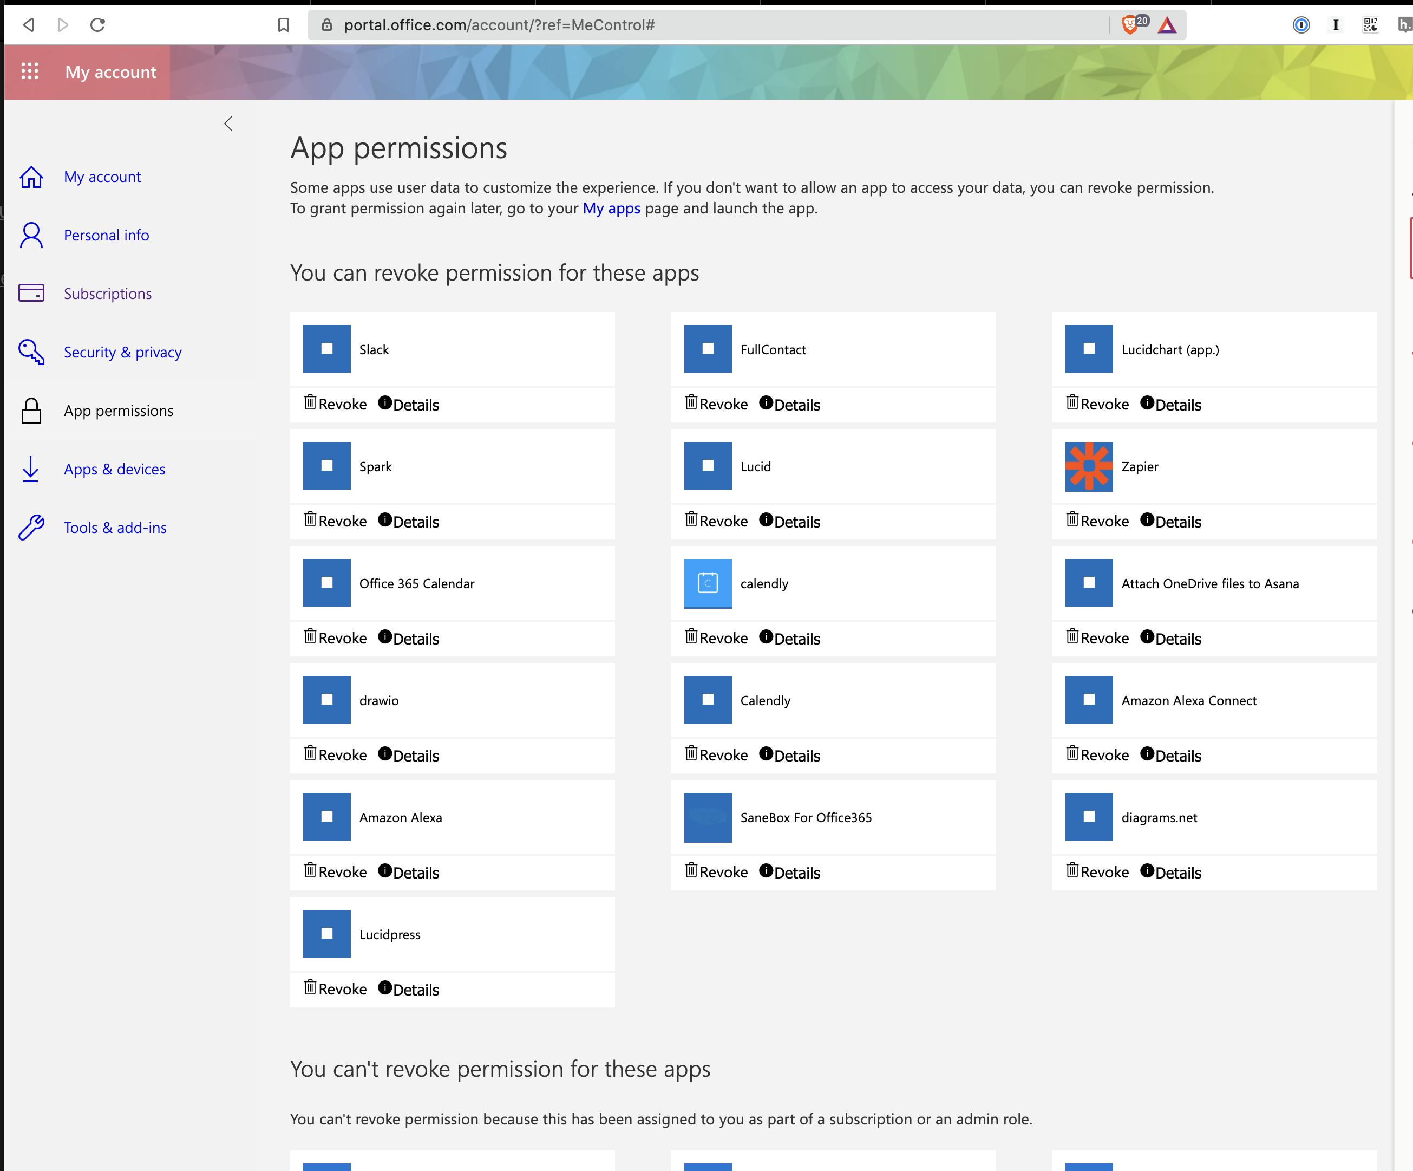Revoke permission for drawio
The height and width of the screenshot is (1171, 1413).
(x=335, y=755)
